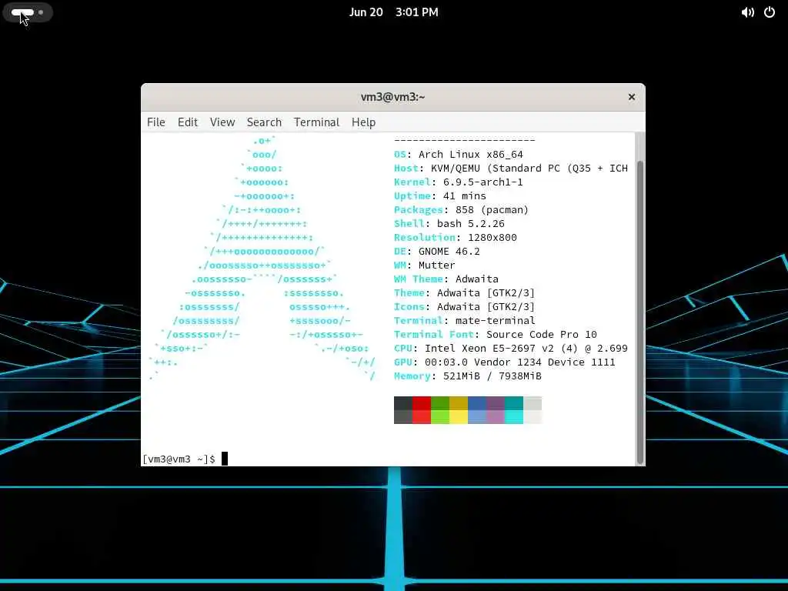Image resolution: width=788 pixels, height=591 pixels.
Task: Close the vm3@vm3 terminal window
Action: point(632,97)
